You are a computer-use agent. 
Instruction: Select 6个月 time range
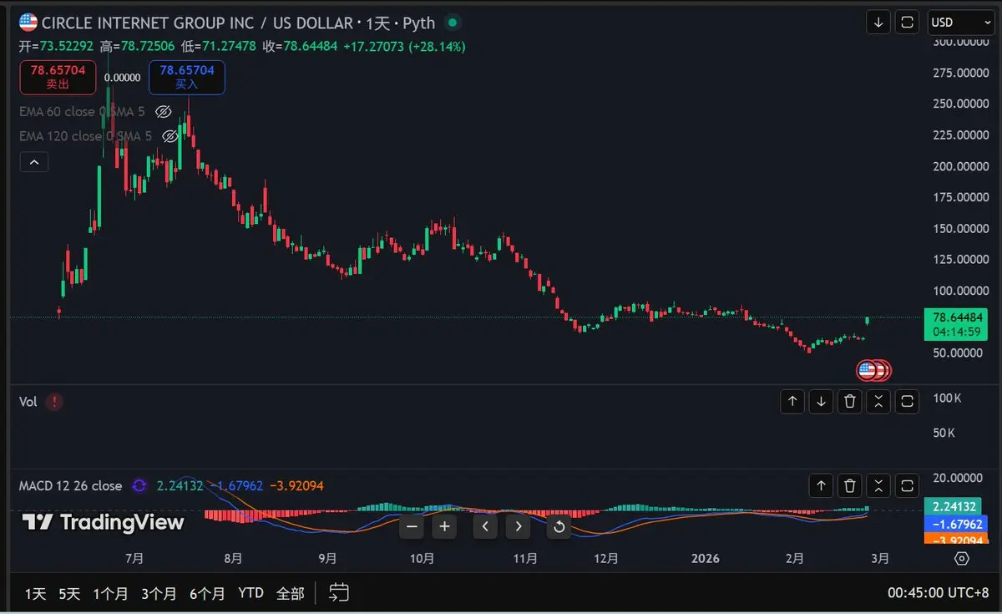[207, 593]
